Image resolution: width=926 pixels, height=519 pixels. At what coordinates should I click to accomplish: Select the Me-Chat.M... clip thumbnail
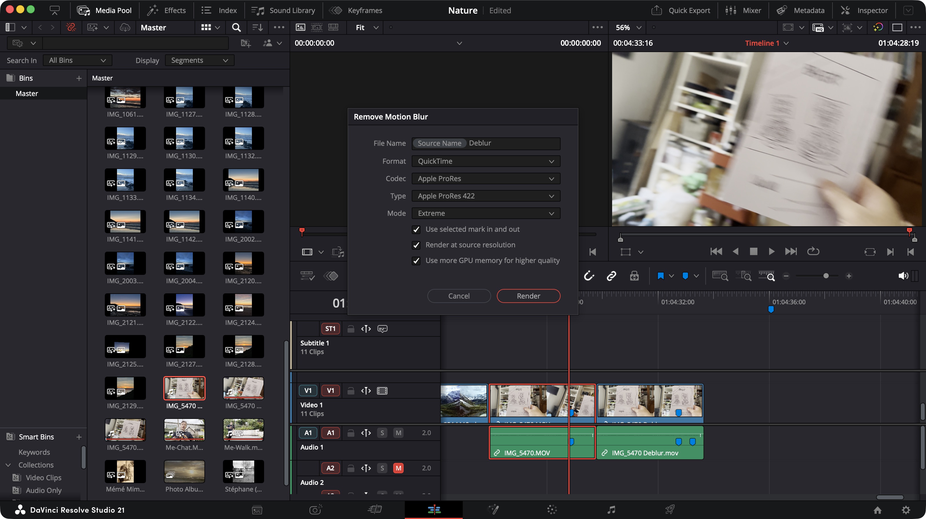point(184,430)
